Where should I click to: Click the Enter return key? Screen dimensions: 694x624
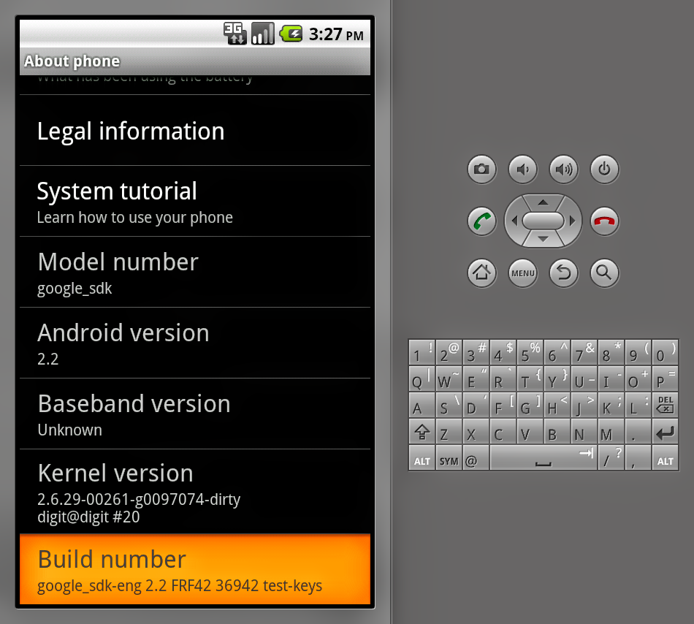point(665,432)
